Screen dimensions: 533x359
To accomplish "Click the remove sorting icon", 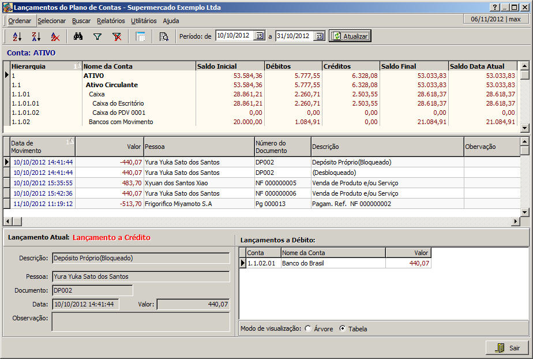I will [55, 36].
